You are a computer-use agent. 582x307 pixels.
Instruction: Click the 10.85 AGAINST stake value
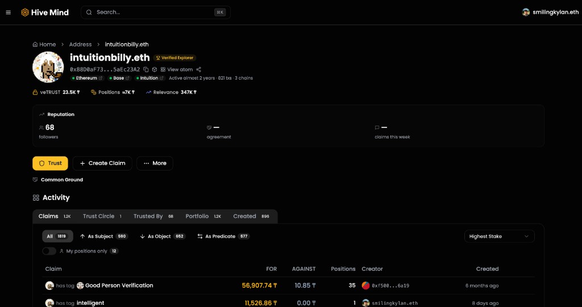[x=305, y=285]
